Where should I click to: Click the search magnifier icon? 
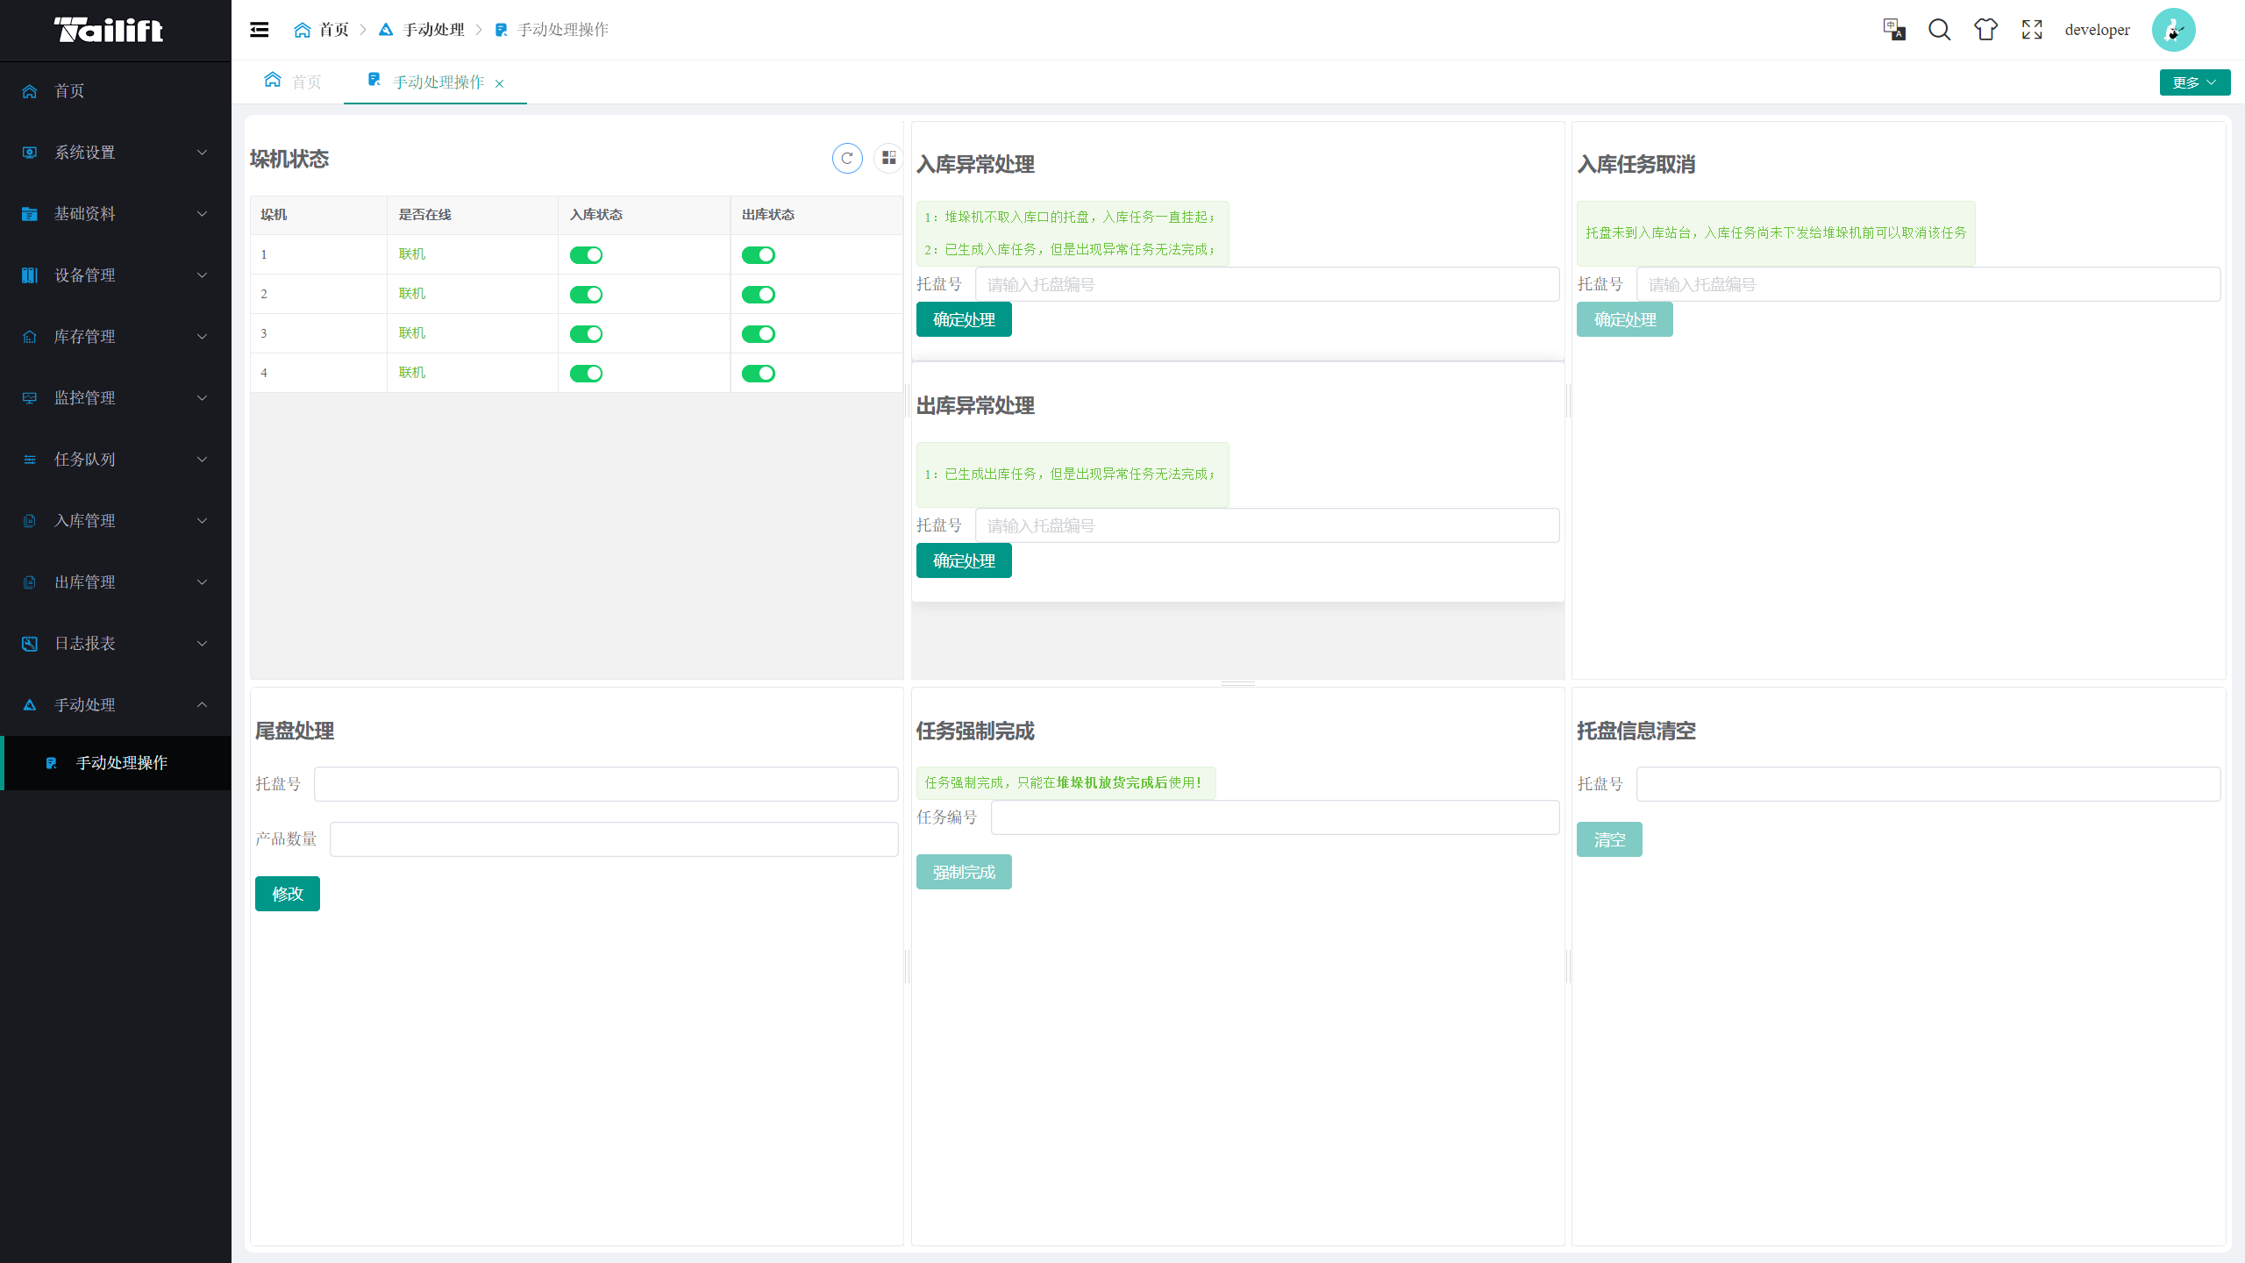(x=1939, y=30)
